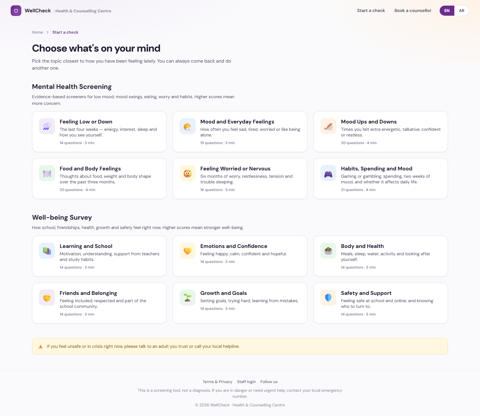Click the breadcrumb chevron separator after Home
The height and width of the screenshot is (416, 480).
tap(48, 32)
